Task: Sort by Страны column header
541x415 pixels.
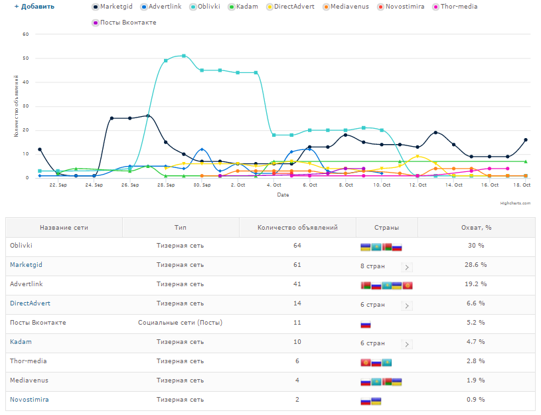Action: point(387,228)
